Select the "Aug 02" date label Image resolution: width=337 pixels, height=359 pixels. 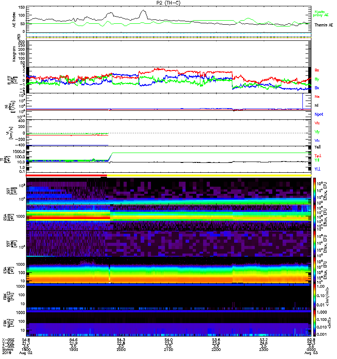click(26, 353)
